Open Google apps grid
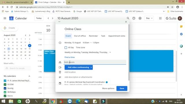The image size is (185, 104). click(x=160, y=18)
